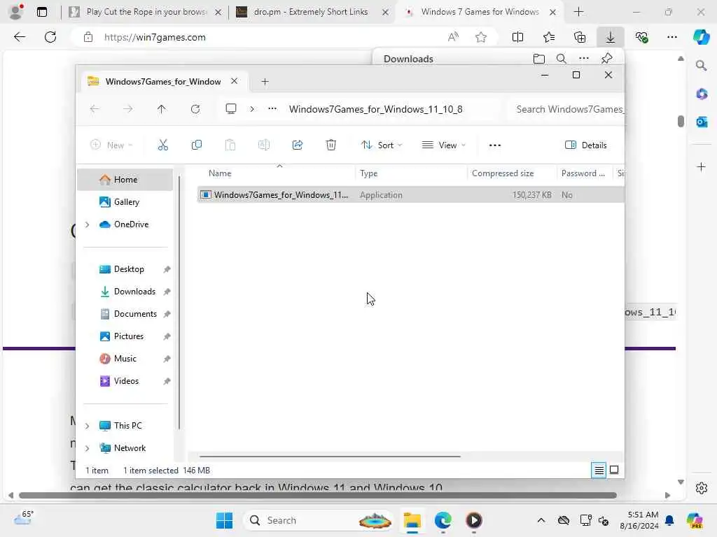Switch to details list view icon

point(599,470)
